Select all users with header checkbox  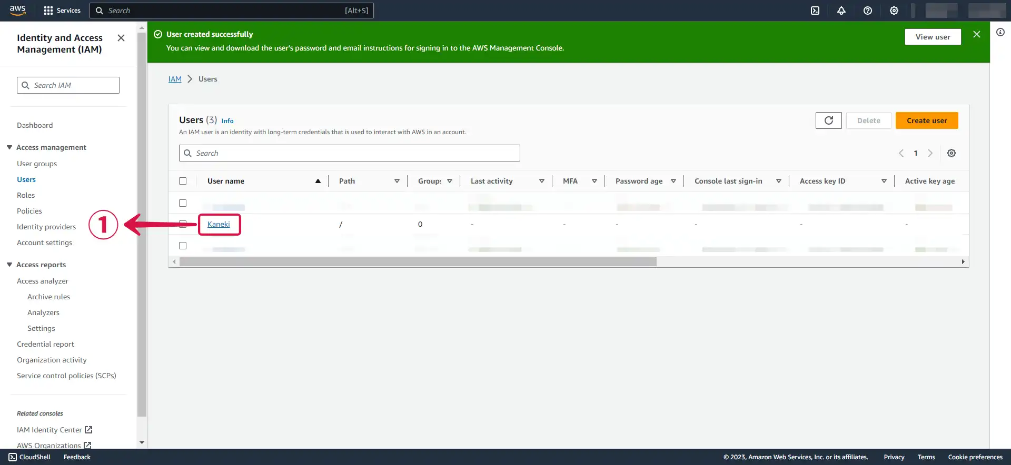[x=183, y=181]
